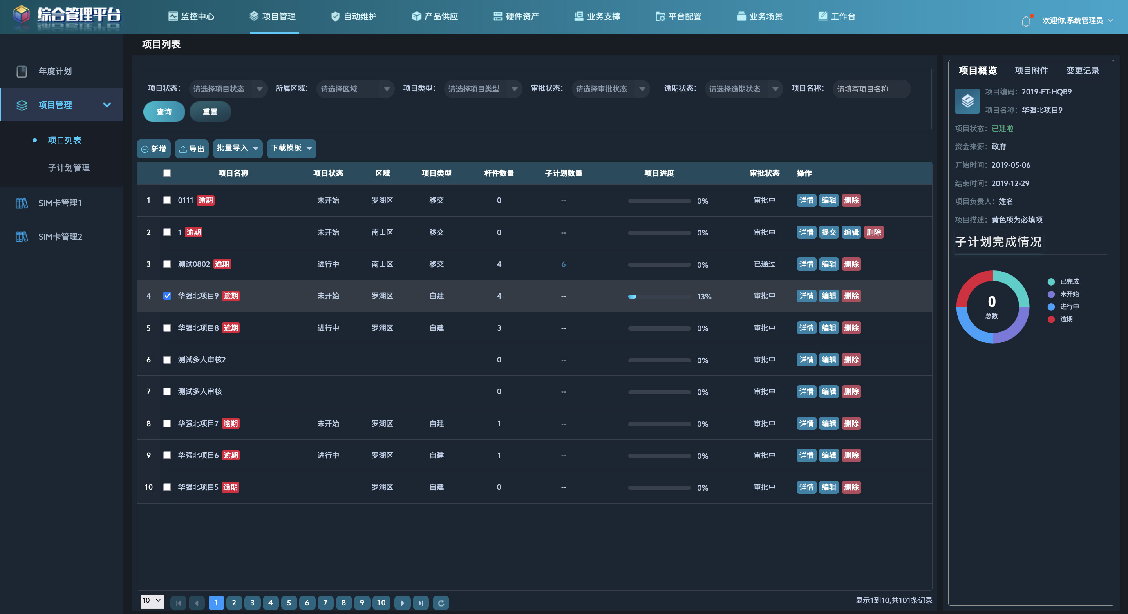Go to previous page arrow icon
Viewport: 1128px width, 614px height.
197,603
